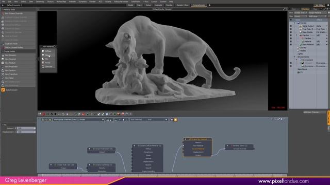This screenshot has width=330, height=185.
Task: Restart the Octane render with the circular arrow icon
Action: tap(52, 114)
